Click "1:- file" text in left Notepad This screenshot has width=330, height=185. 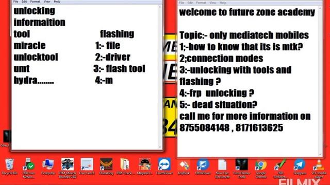coord(108,45)
